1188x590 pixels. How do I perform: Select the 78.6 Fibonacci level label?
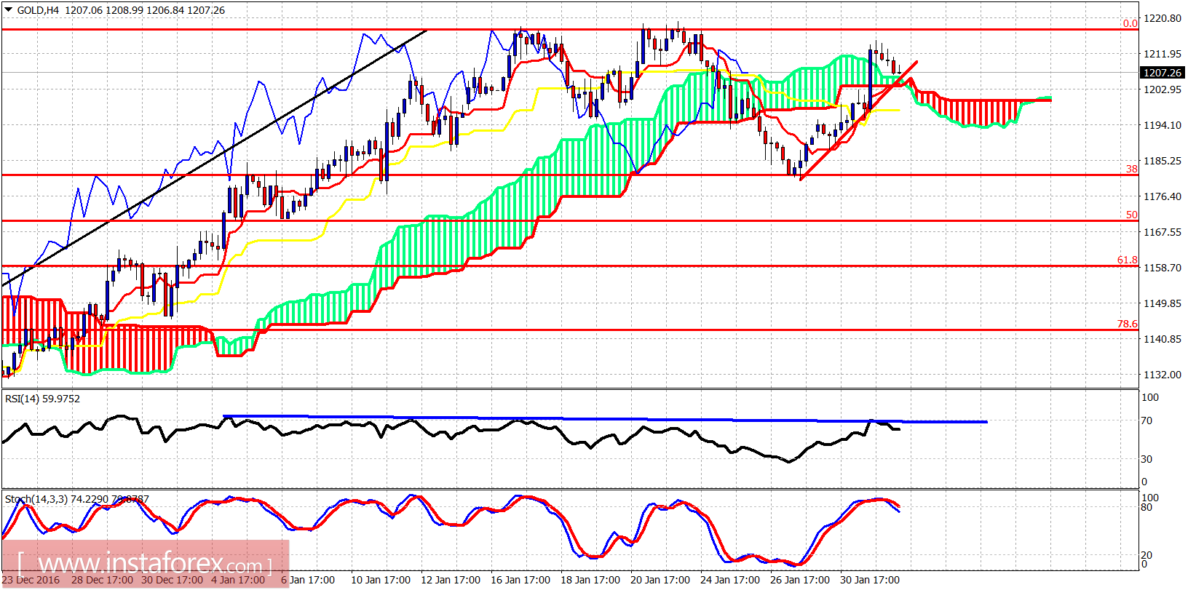coord(1128,324)
